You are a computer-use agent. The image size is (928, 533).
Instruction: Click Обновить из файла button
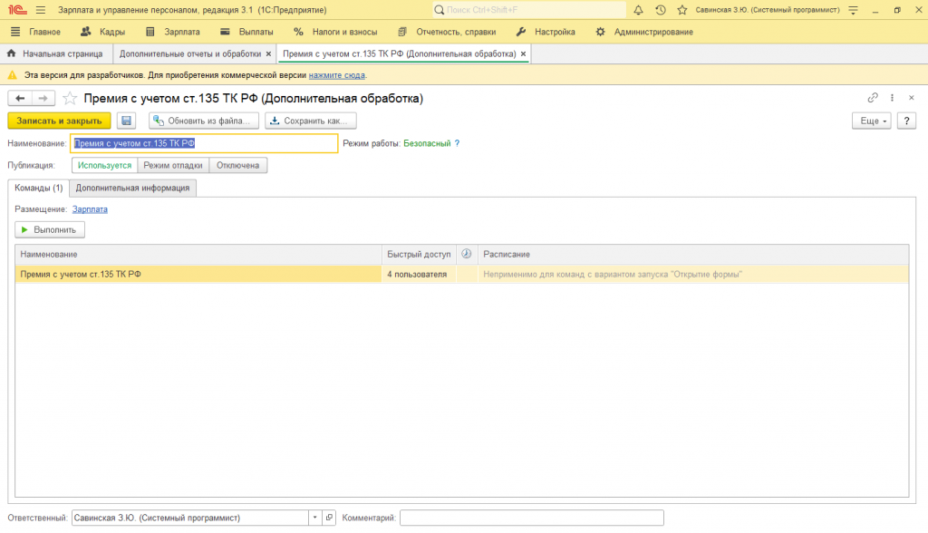(x=204, y=121)
